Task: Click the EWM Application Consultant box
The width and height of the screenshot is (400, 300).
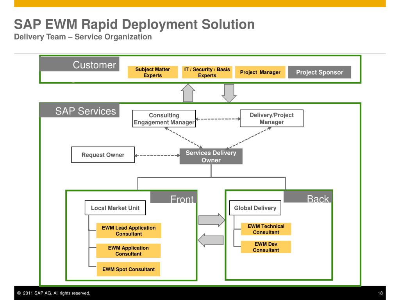Action: point(128,251)
